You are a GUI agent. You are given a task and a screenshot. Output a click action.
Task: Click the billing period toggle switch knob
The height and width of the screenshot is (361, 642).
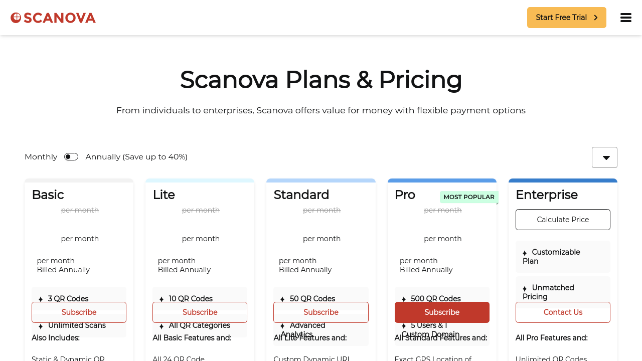(68, 156)
